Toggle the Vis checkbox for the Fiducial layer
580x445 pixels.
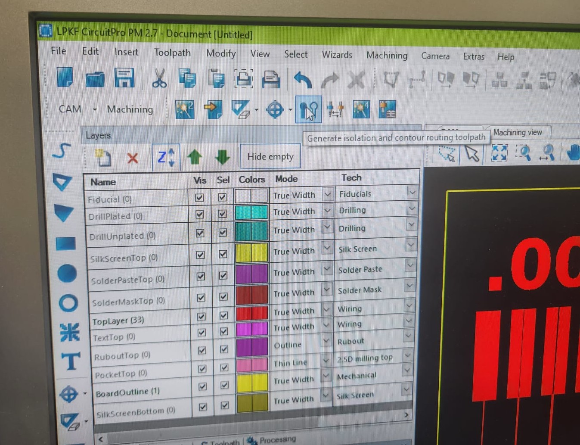tap(199, 198)
